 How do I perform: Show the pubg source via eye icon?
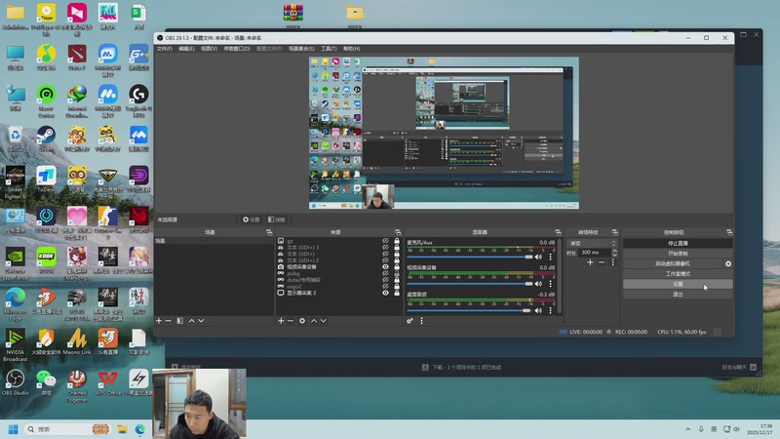(385, 273)
